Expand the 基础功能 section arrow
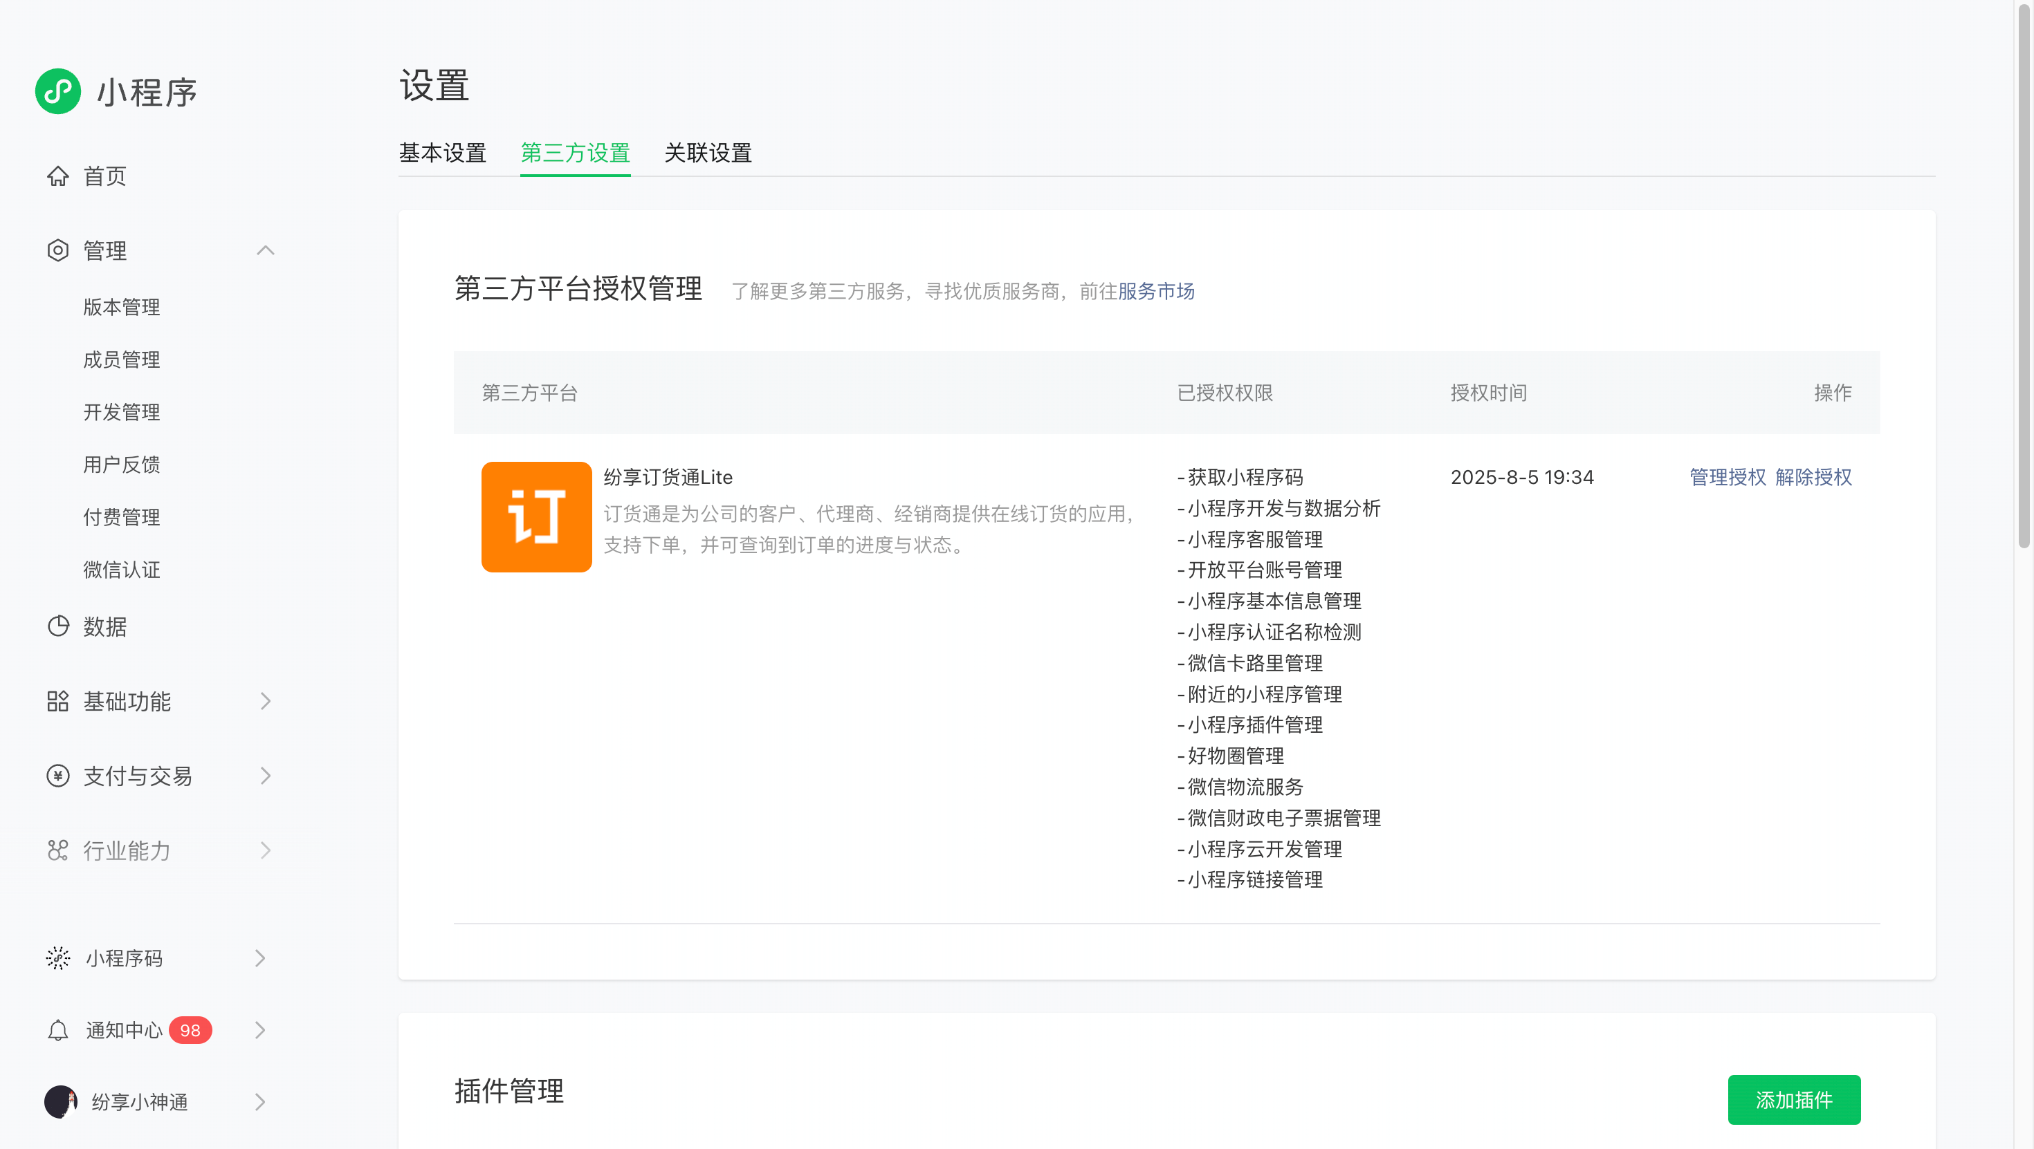 (x=265, y=701)
